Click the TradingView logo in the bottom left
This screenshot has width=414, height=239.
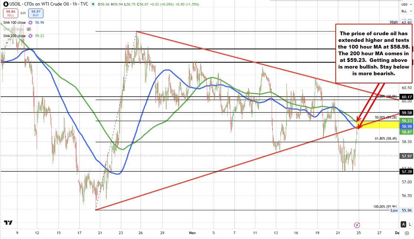point(8,222)
